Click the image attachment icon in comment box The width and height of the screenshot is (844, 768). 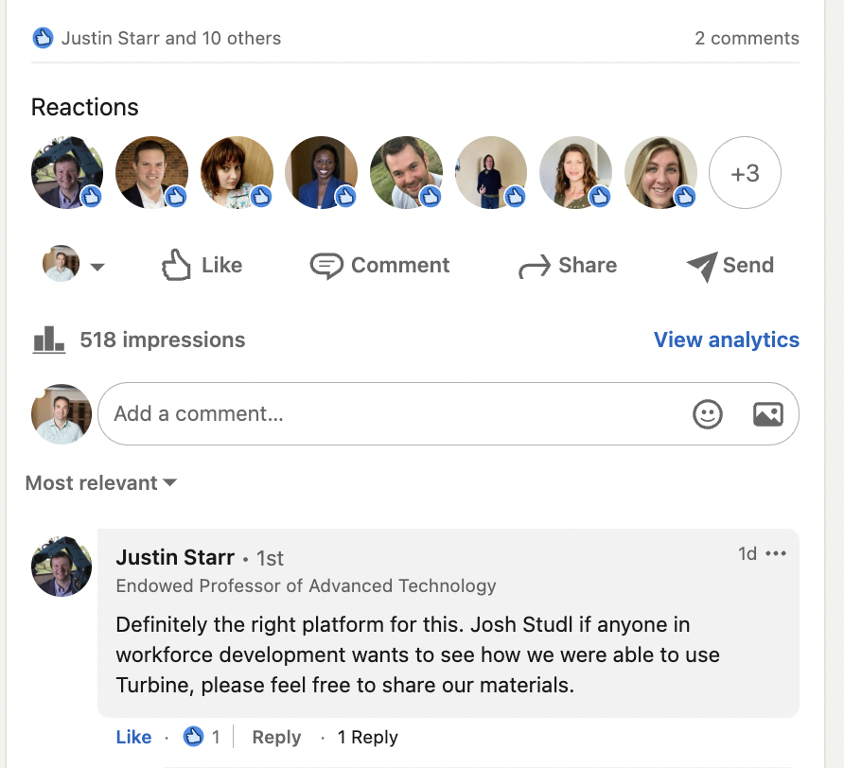coord(768,413)
